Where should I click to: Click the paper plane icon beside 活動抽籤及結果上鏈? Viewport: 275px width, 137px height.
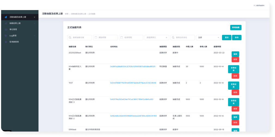click(x=6, y=17)
